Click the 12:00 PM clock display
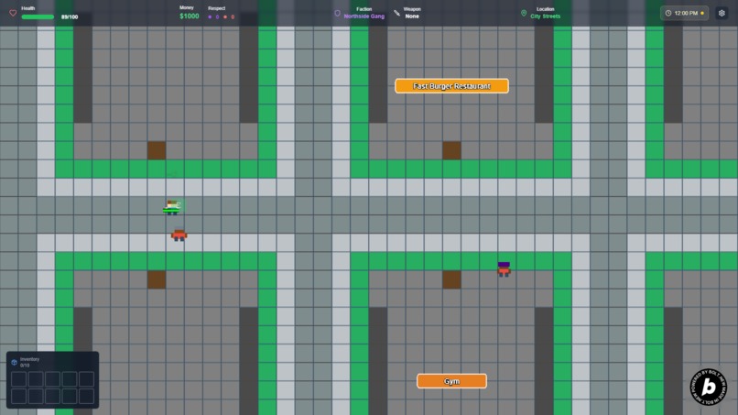This screenshot has width=738, height=415. [686, 13]
